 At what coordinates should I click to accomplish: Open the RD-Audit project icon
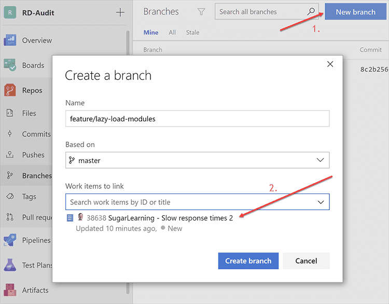(x=10, y=12)
